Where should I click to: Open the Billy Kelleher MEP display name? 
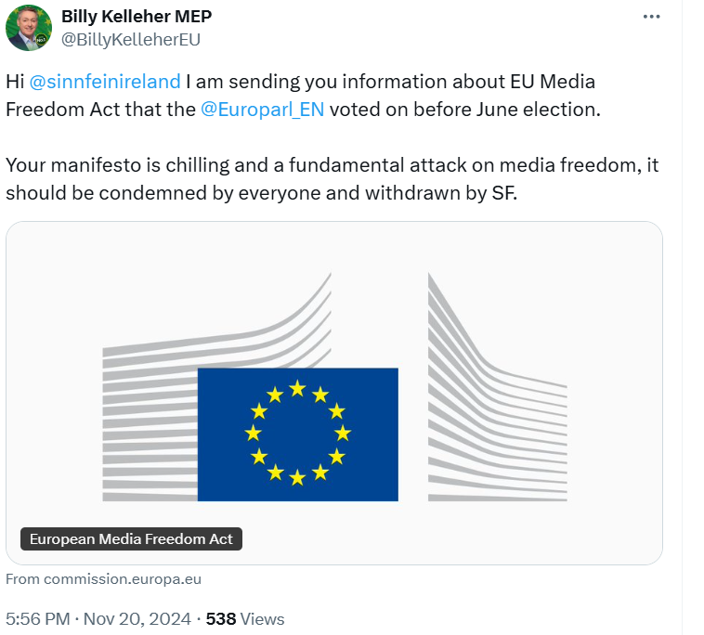tap(136, 17)
